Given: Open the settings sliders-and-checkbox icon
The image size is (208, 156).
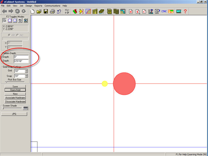Looking at the screenshot, I should (67, 11).
